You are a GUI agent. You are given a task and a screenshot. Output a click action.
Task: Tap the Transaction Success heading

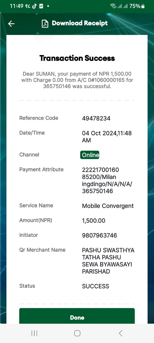pos(77,58)
